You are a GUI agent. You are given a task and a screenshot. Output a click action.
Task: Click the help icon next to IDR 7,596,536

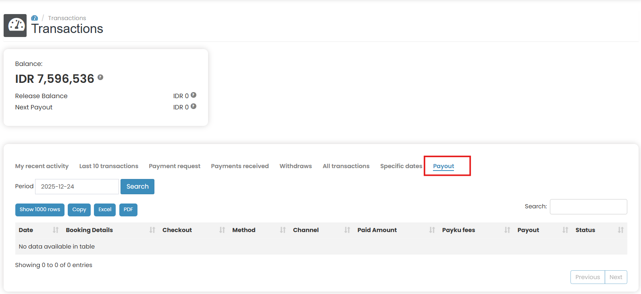100,77
